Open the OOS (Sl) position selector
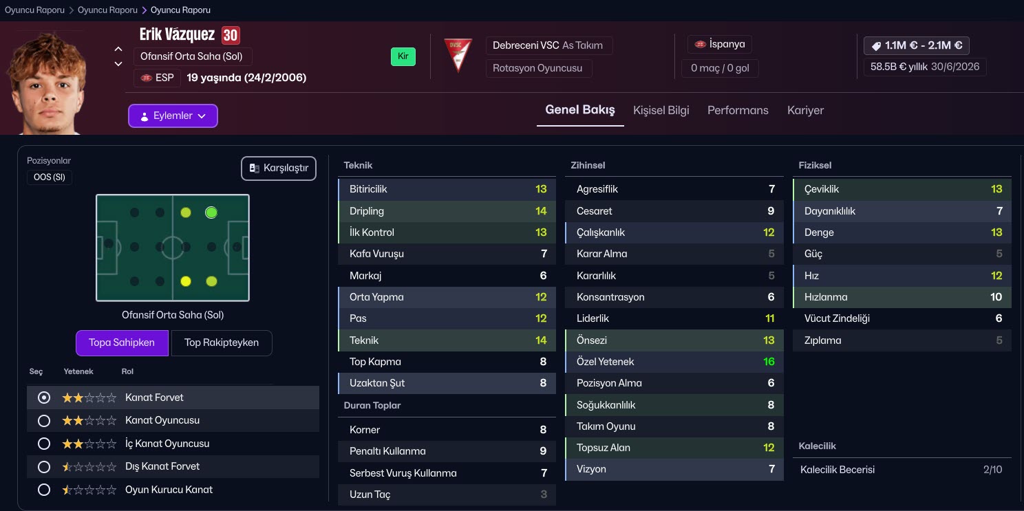Image resolution: width=1024 pixels, height=511 pixels. point(50,177)
